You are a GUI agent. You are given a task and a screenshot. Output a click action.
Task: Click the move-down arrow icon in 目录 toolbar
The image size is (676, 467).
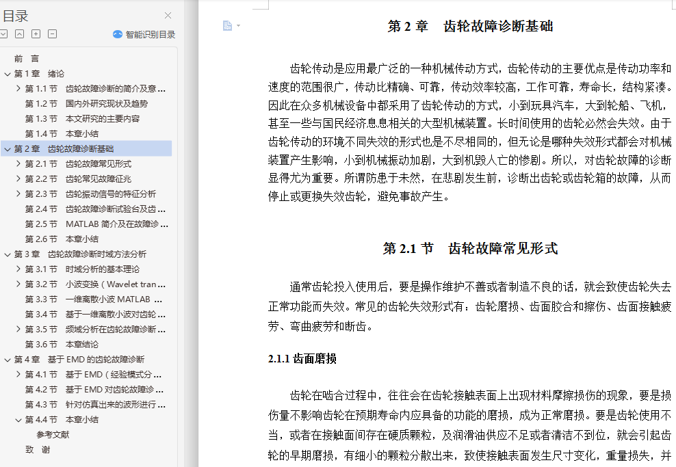[x=3, y=34]
